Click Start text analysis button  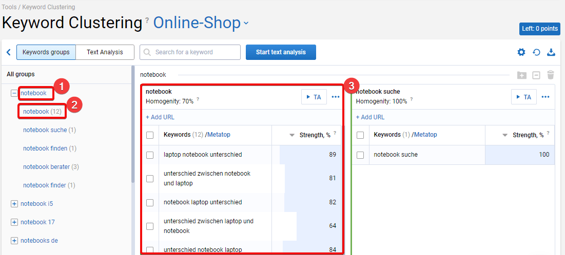(x=281, y=52)
